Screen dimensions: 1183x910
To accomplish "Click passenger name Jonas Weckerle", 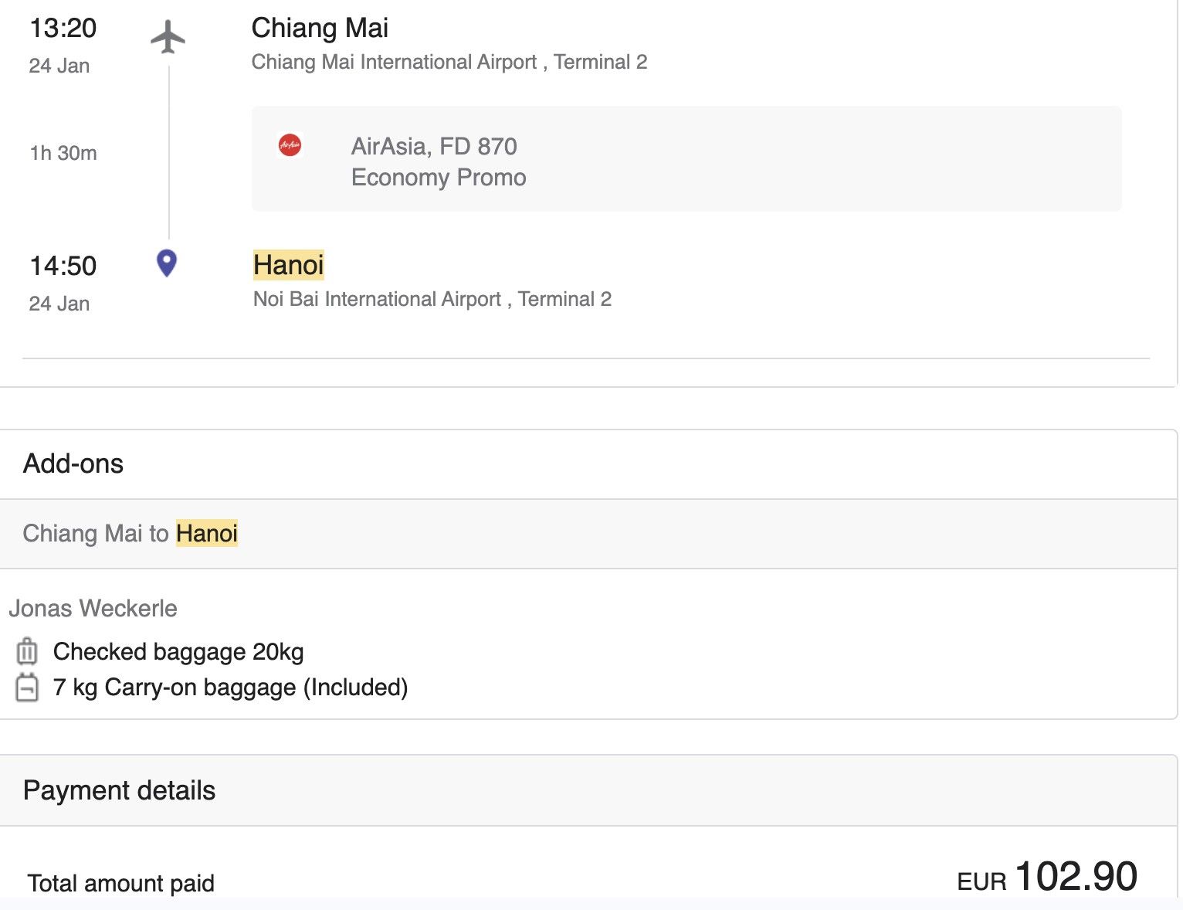I will pyautogui.click(x=93, y=609).
